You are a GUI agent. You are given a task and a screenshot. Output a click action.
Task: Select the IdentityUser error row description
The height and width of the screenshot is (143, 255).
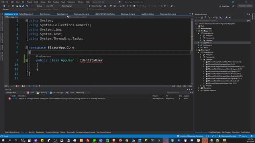62,99
